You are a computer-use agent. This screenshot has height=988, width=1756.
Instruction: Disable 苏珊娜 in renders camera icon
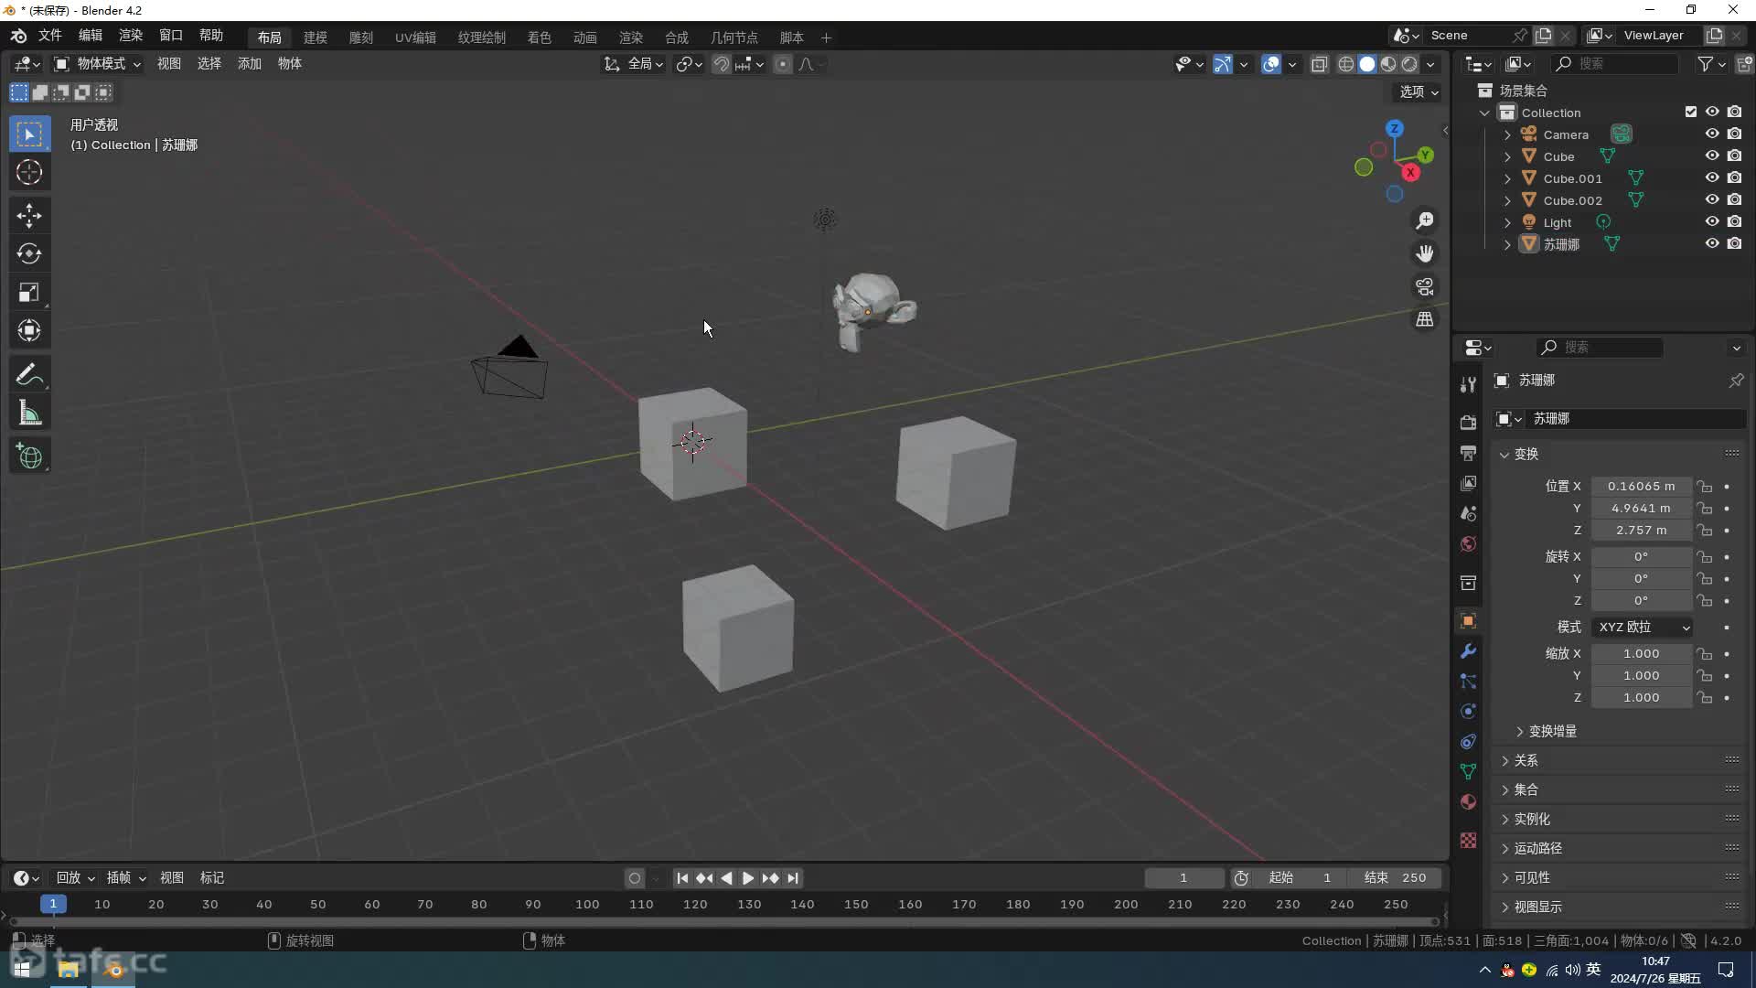click(1734, 244)
